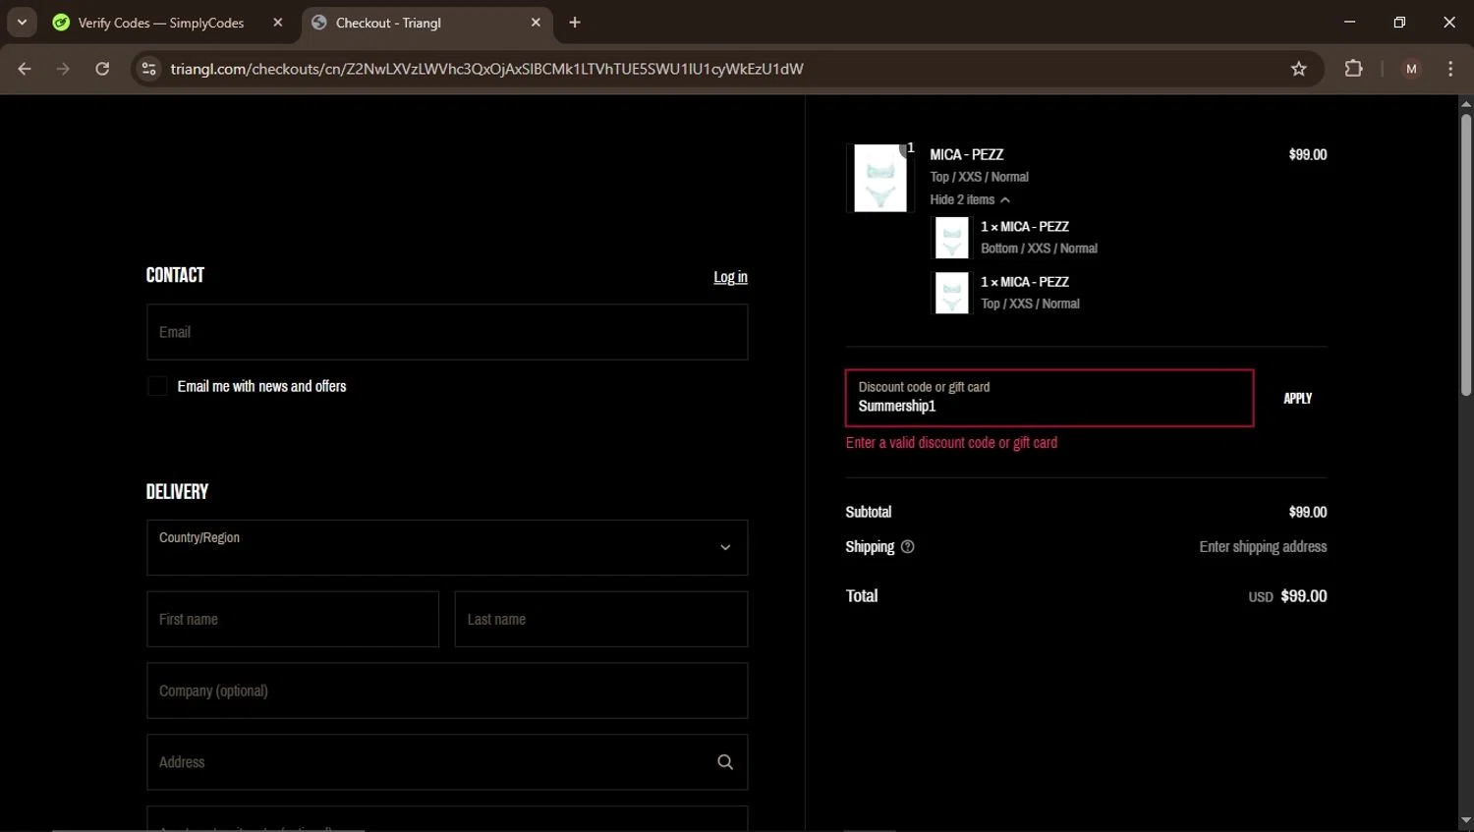The height and width of the screenshot is (832, 1474).
Task: Enable Email me with news and offers
Action: click(x=157, y=386)
